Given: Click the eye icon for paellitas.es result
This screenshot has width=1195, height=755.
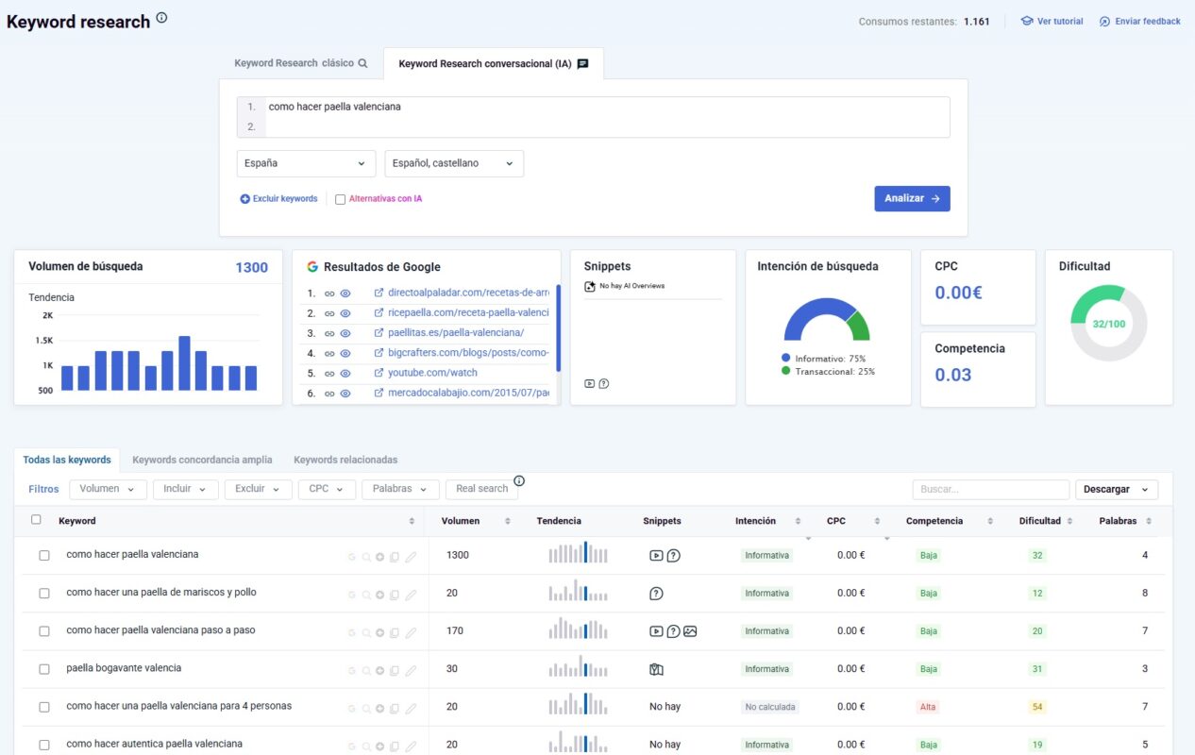Looking at the screenshot, I should point(345,332).
